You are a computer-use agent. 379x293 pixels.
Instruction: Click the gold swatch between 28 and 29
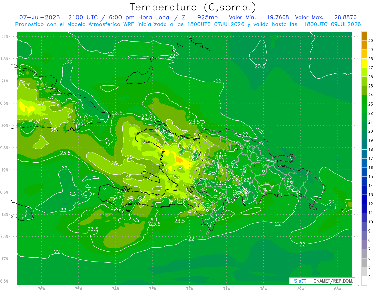[364, 54]
